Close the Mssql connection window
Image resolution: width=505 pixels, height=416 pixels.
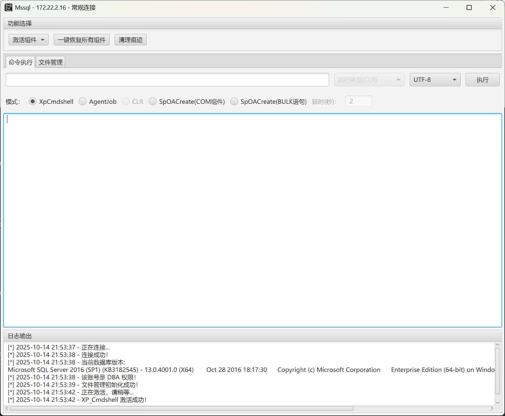(493, 7)
